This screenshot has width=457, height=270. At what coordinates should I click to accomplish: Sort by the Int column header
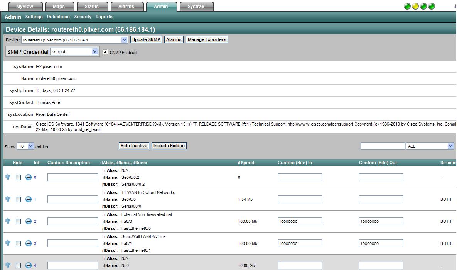[36, 163]
